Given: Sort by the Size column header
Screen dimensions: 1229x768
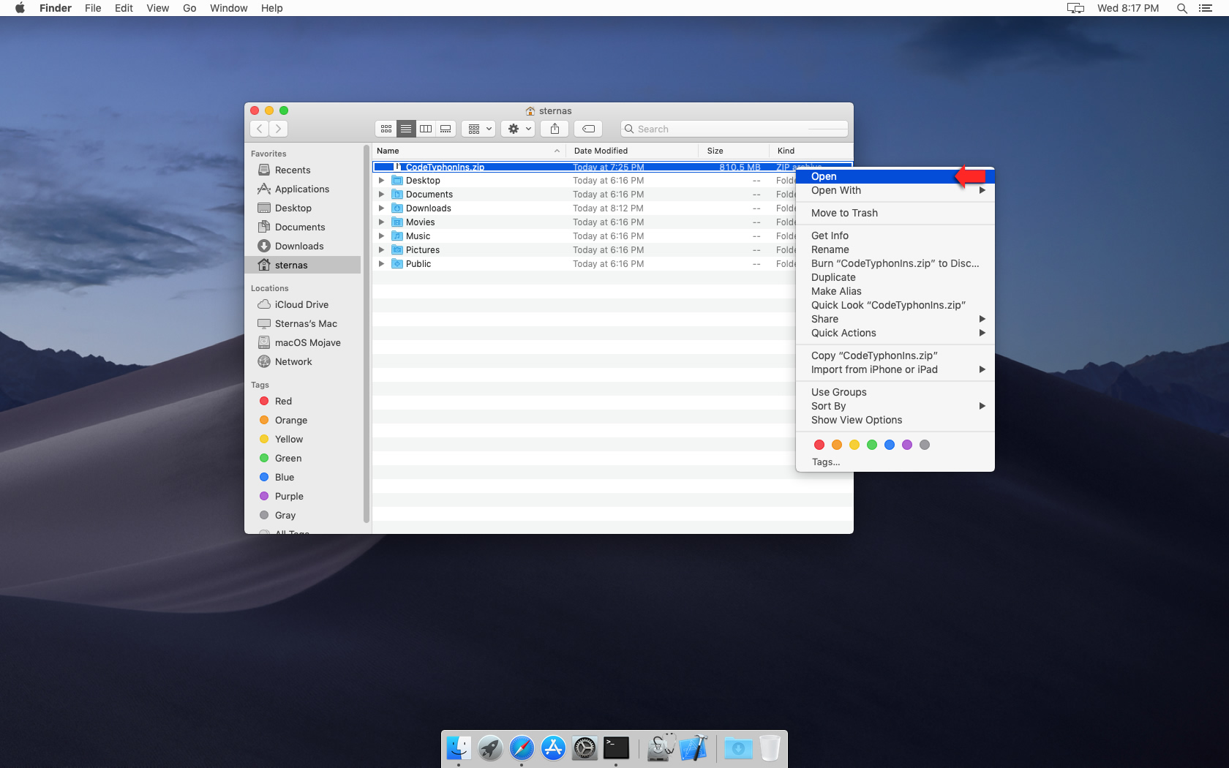Looking at the screenshot, I should pyautogui.click(x=734, y=151).
